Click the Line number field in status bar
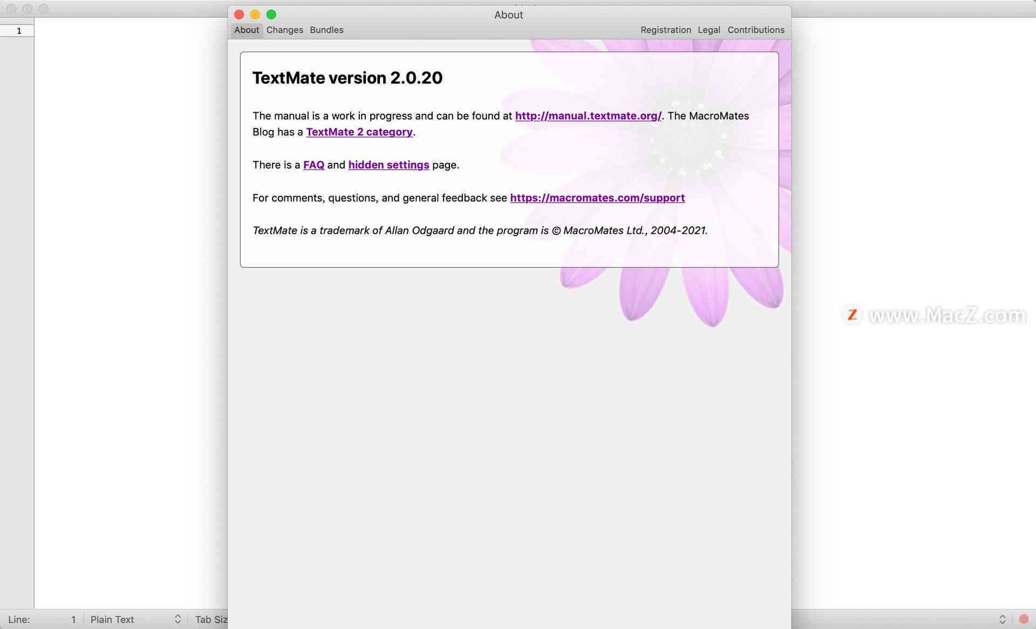The image size is (1036, 629). pyautogui.click(x=42, y=620)
